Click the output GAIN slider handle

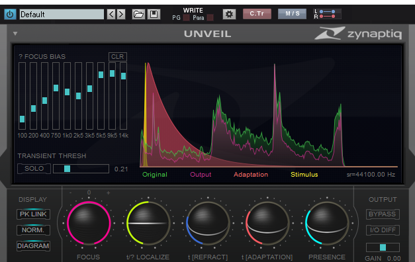(383, 247)
